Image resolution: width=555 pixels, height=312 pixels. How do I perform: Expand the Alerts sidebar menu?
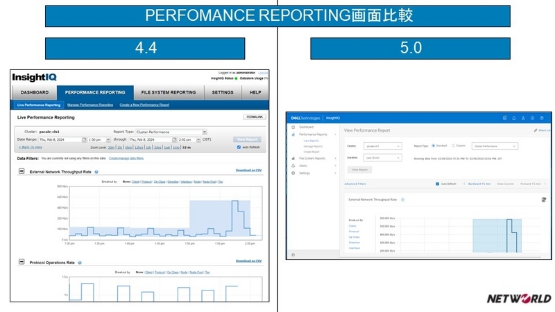pos(335,166)
